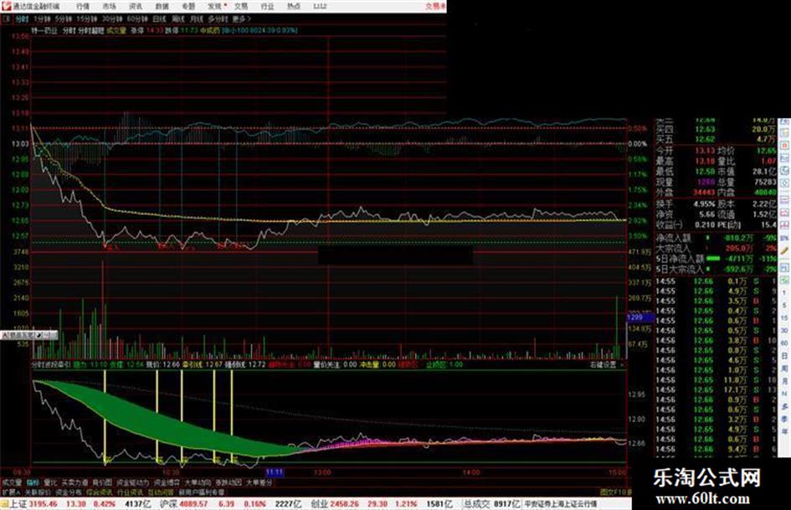Open the 发现 menu

point(215,7)
